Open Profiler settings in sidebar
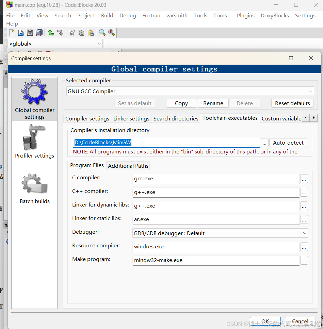This screenshot has height=329, width=323. [x=34, y=141]
